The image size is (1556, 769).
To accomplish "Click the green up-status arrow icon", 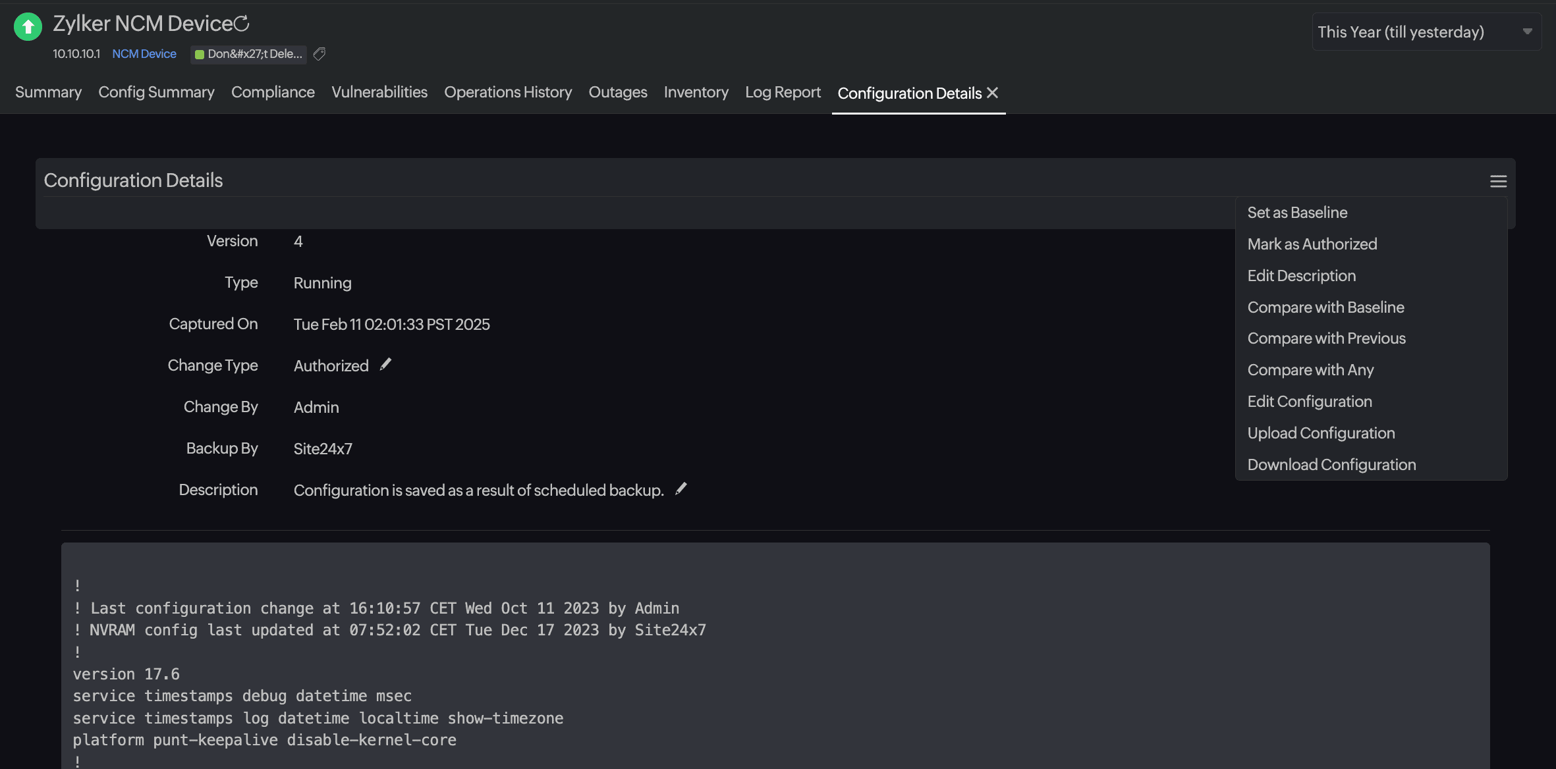I will (28, 27).
